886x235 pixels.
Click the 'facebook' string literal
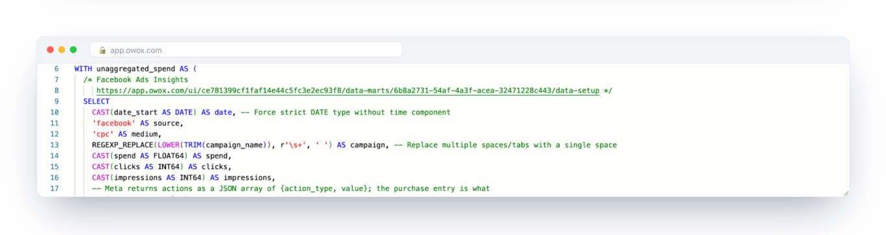click(x=114, y=123)
